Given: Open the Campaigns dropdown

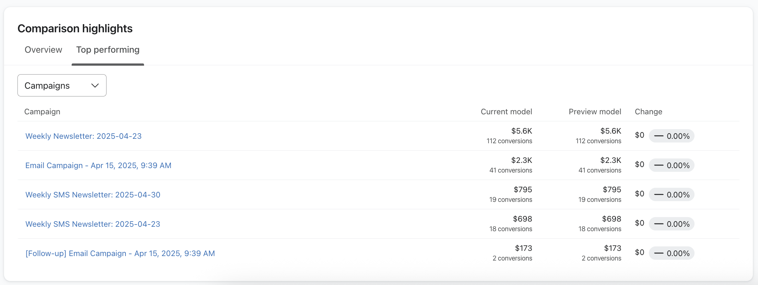Looking at the screenshot, I should pos(62,85).
